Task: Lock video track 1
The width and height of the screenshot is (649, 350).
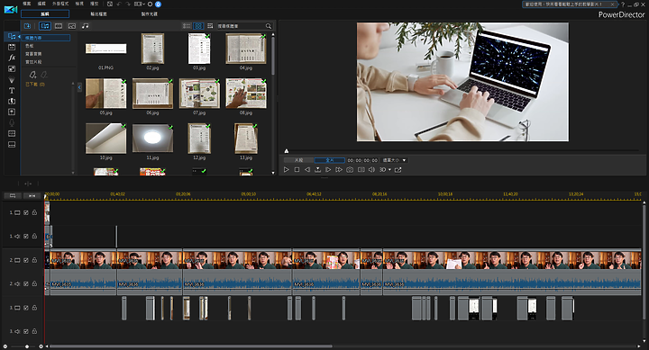Action: coord(35,212)
